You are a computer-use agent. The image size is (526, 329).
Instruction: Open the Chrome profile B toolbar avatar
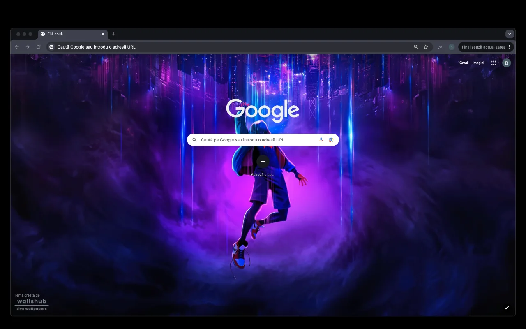[452, 47]
